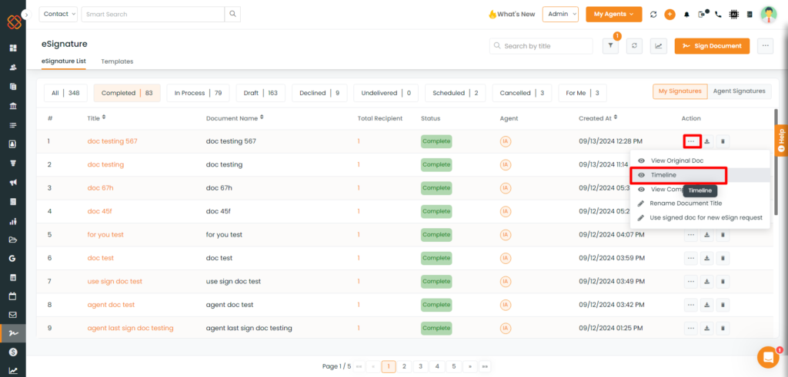Click the top bar refresh sync icon
The image size is (788, 377).
(653, 15)
